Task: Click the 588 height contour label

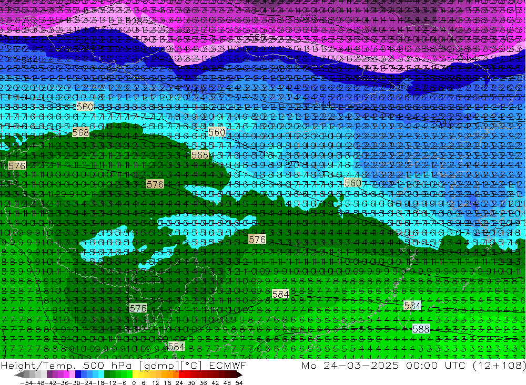Action: (421, 329)
